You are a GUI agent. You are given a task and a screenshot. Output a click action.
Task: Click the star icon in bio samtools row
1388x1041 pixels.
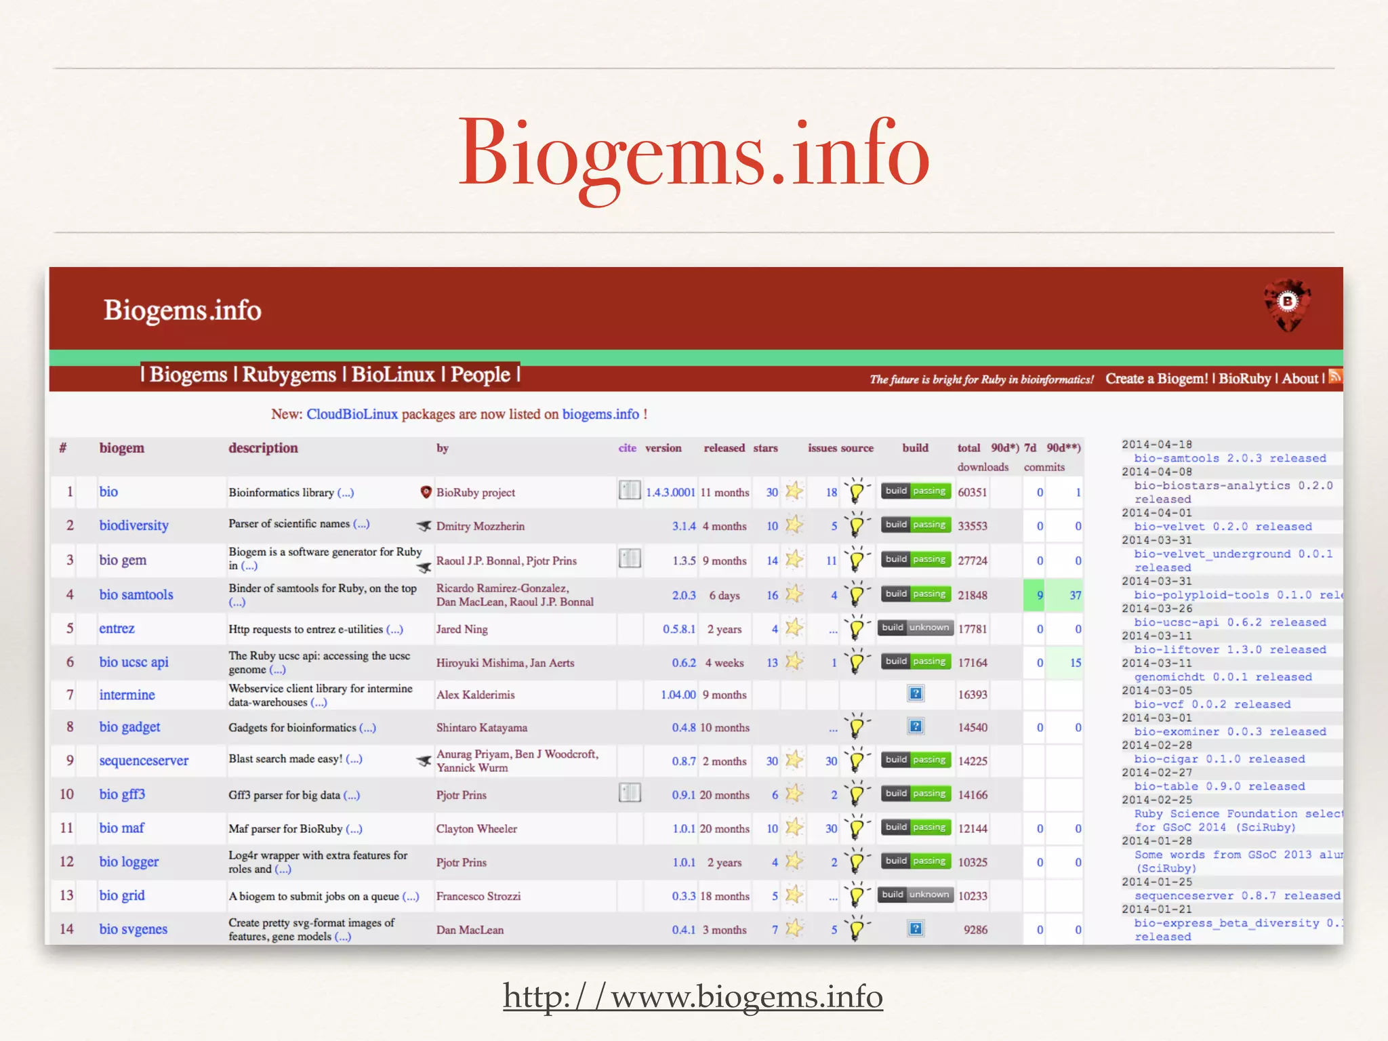click(x=794, y=594)
